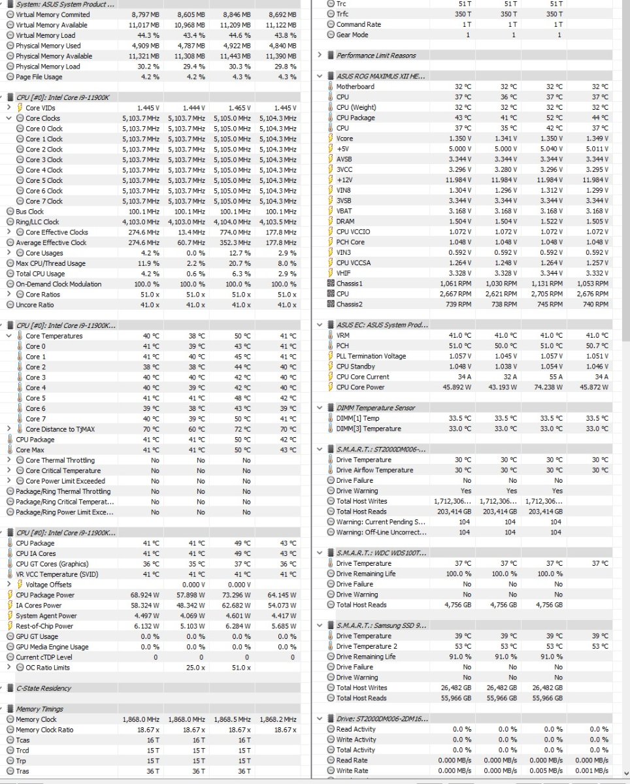630x784 pixels.
Task: Collapse the ASUS EC sensor section
Action: click(x=320, y=325)
